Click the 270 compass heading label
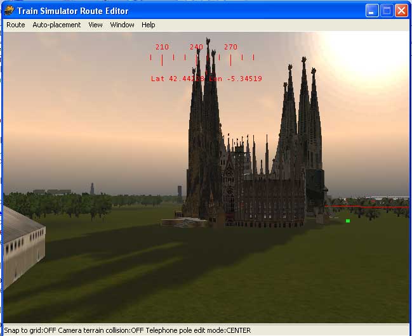Viewport: 412px width, 336px height. click(230, 47)
